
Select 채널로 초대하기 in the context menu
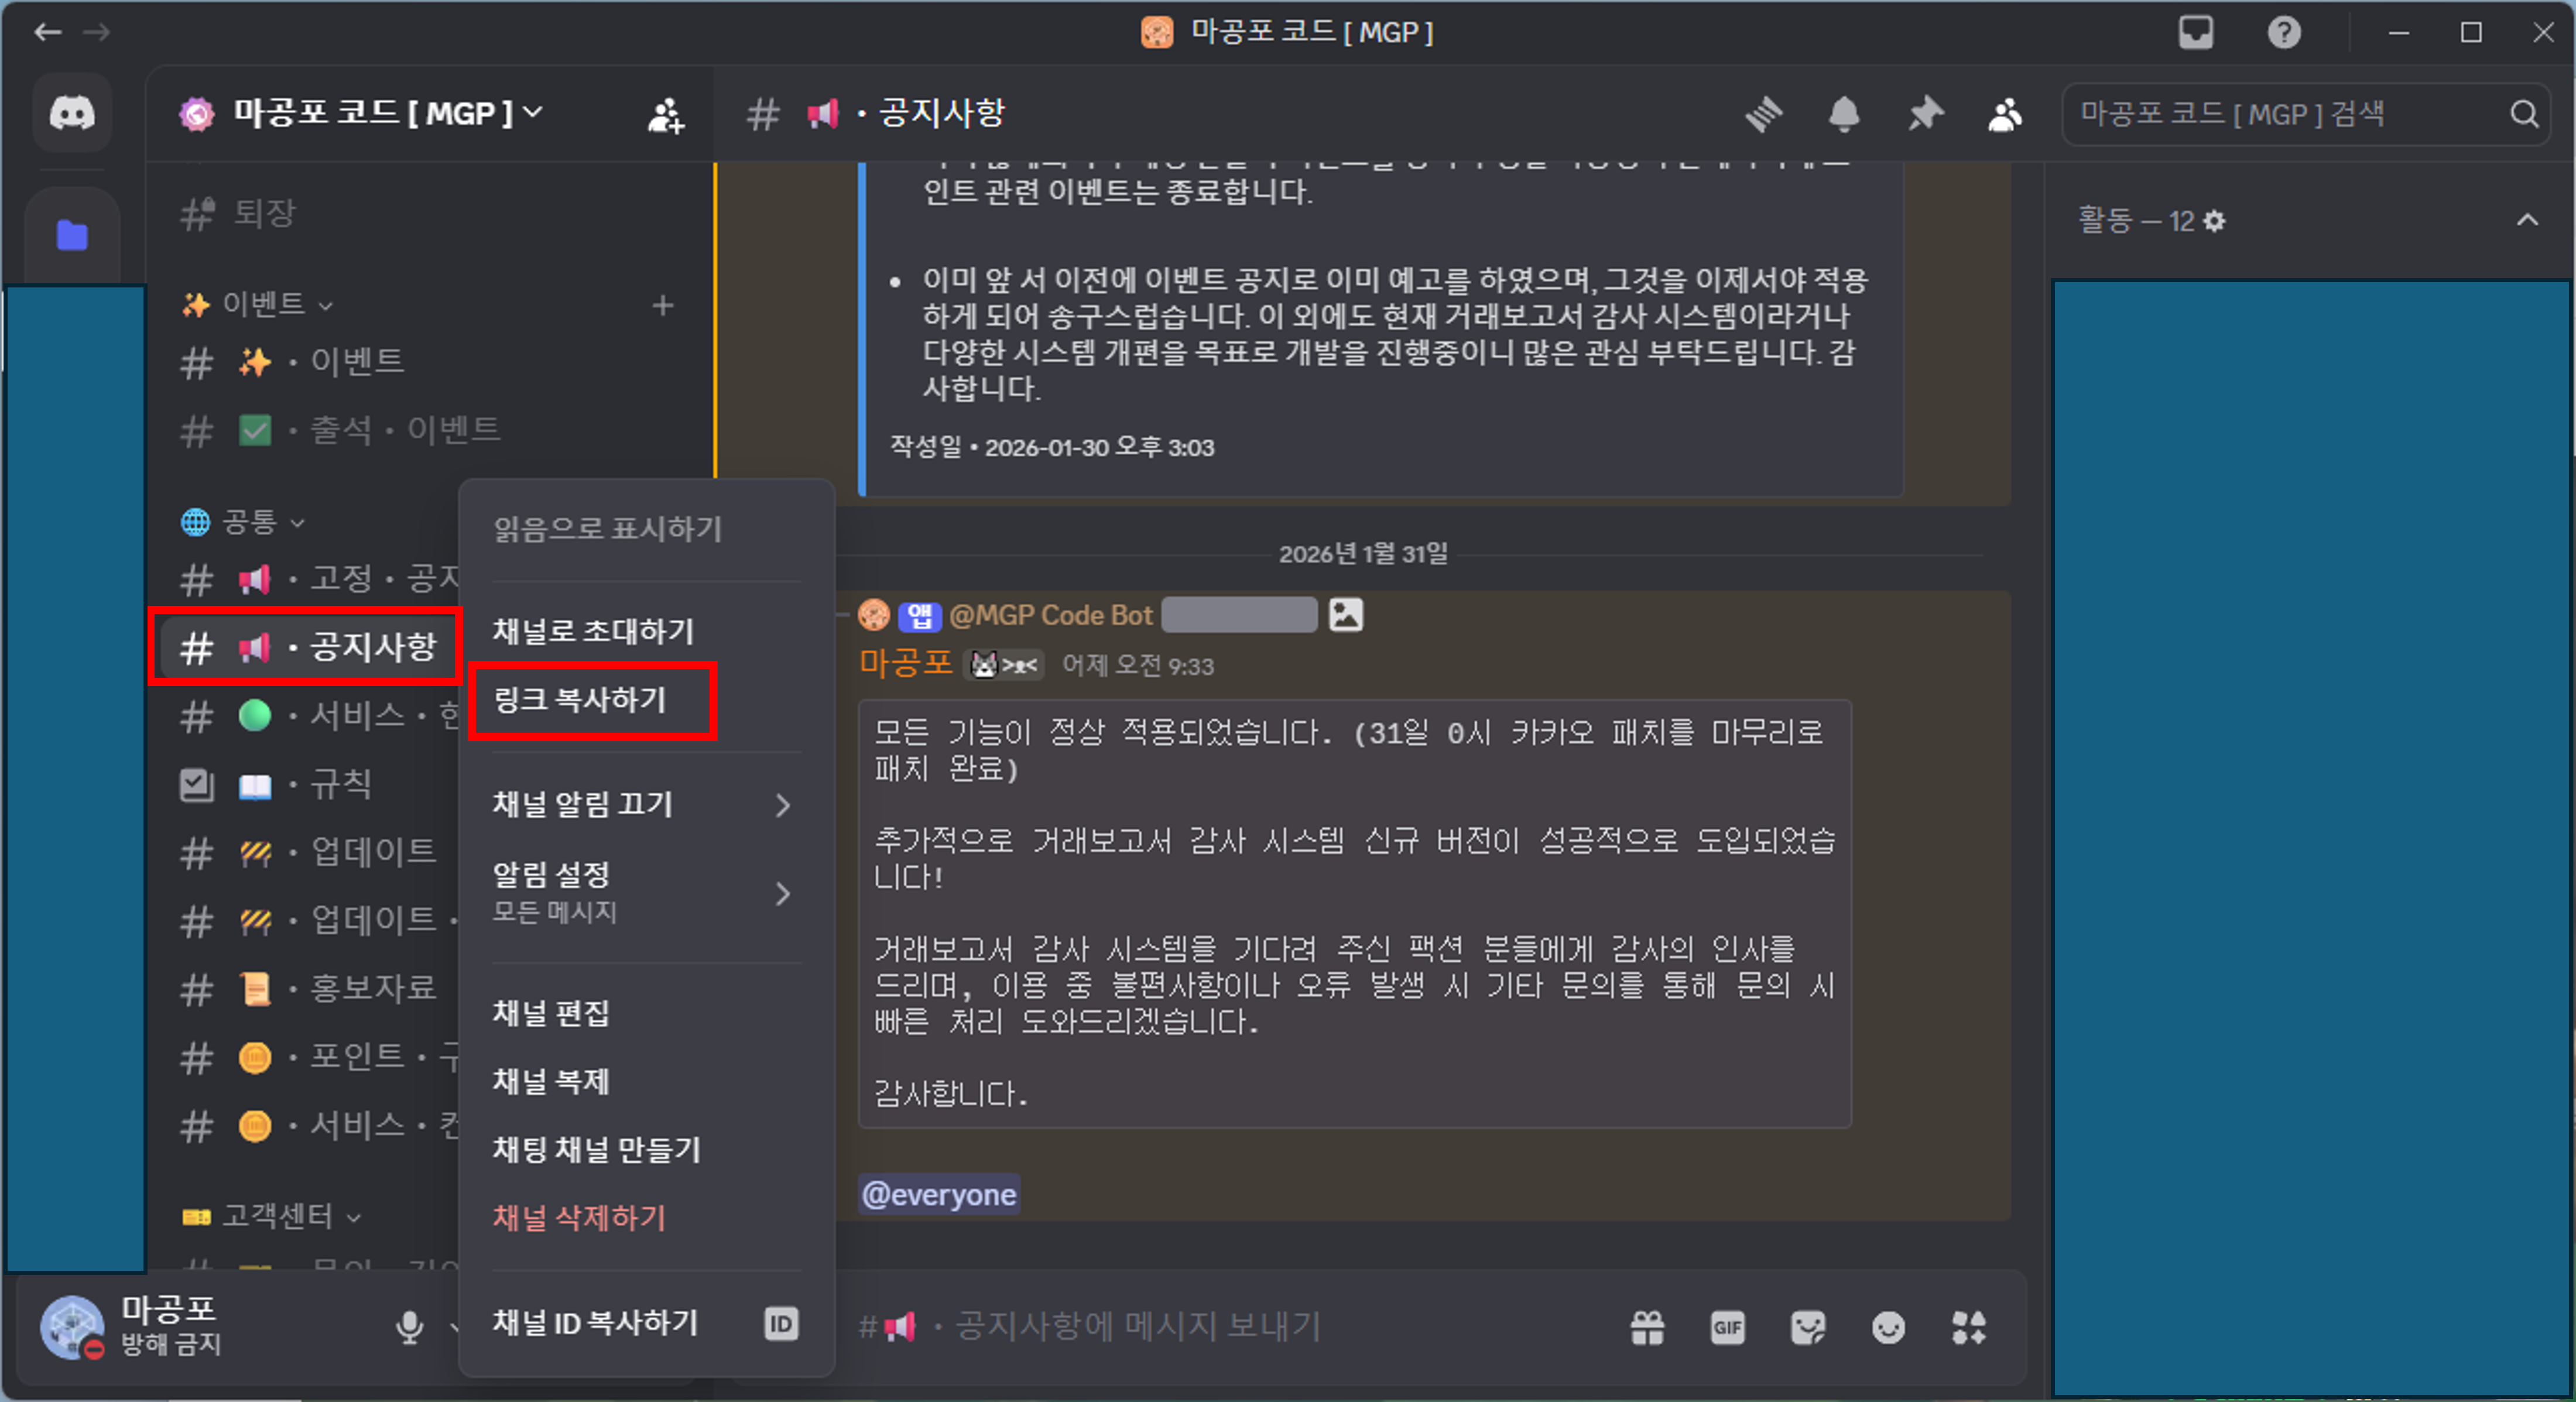click(x=592, y=631)
